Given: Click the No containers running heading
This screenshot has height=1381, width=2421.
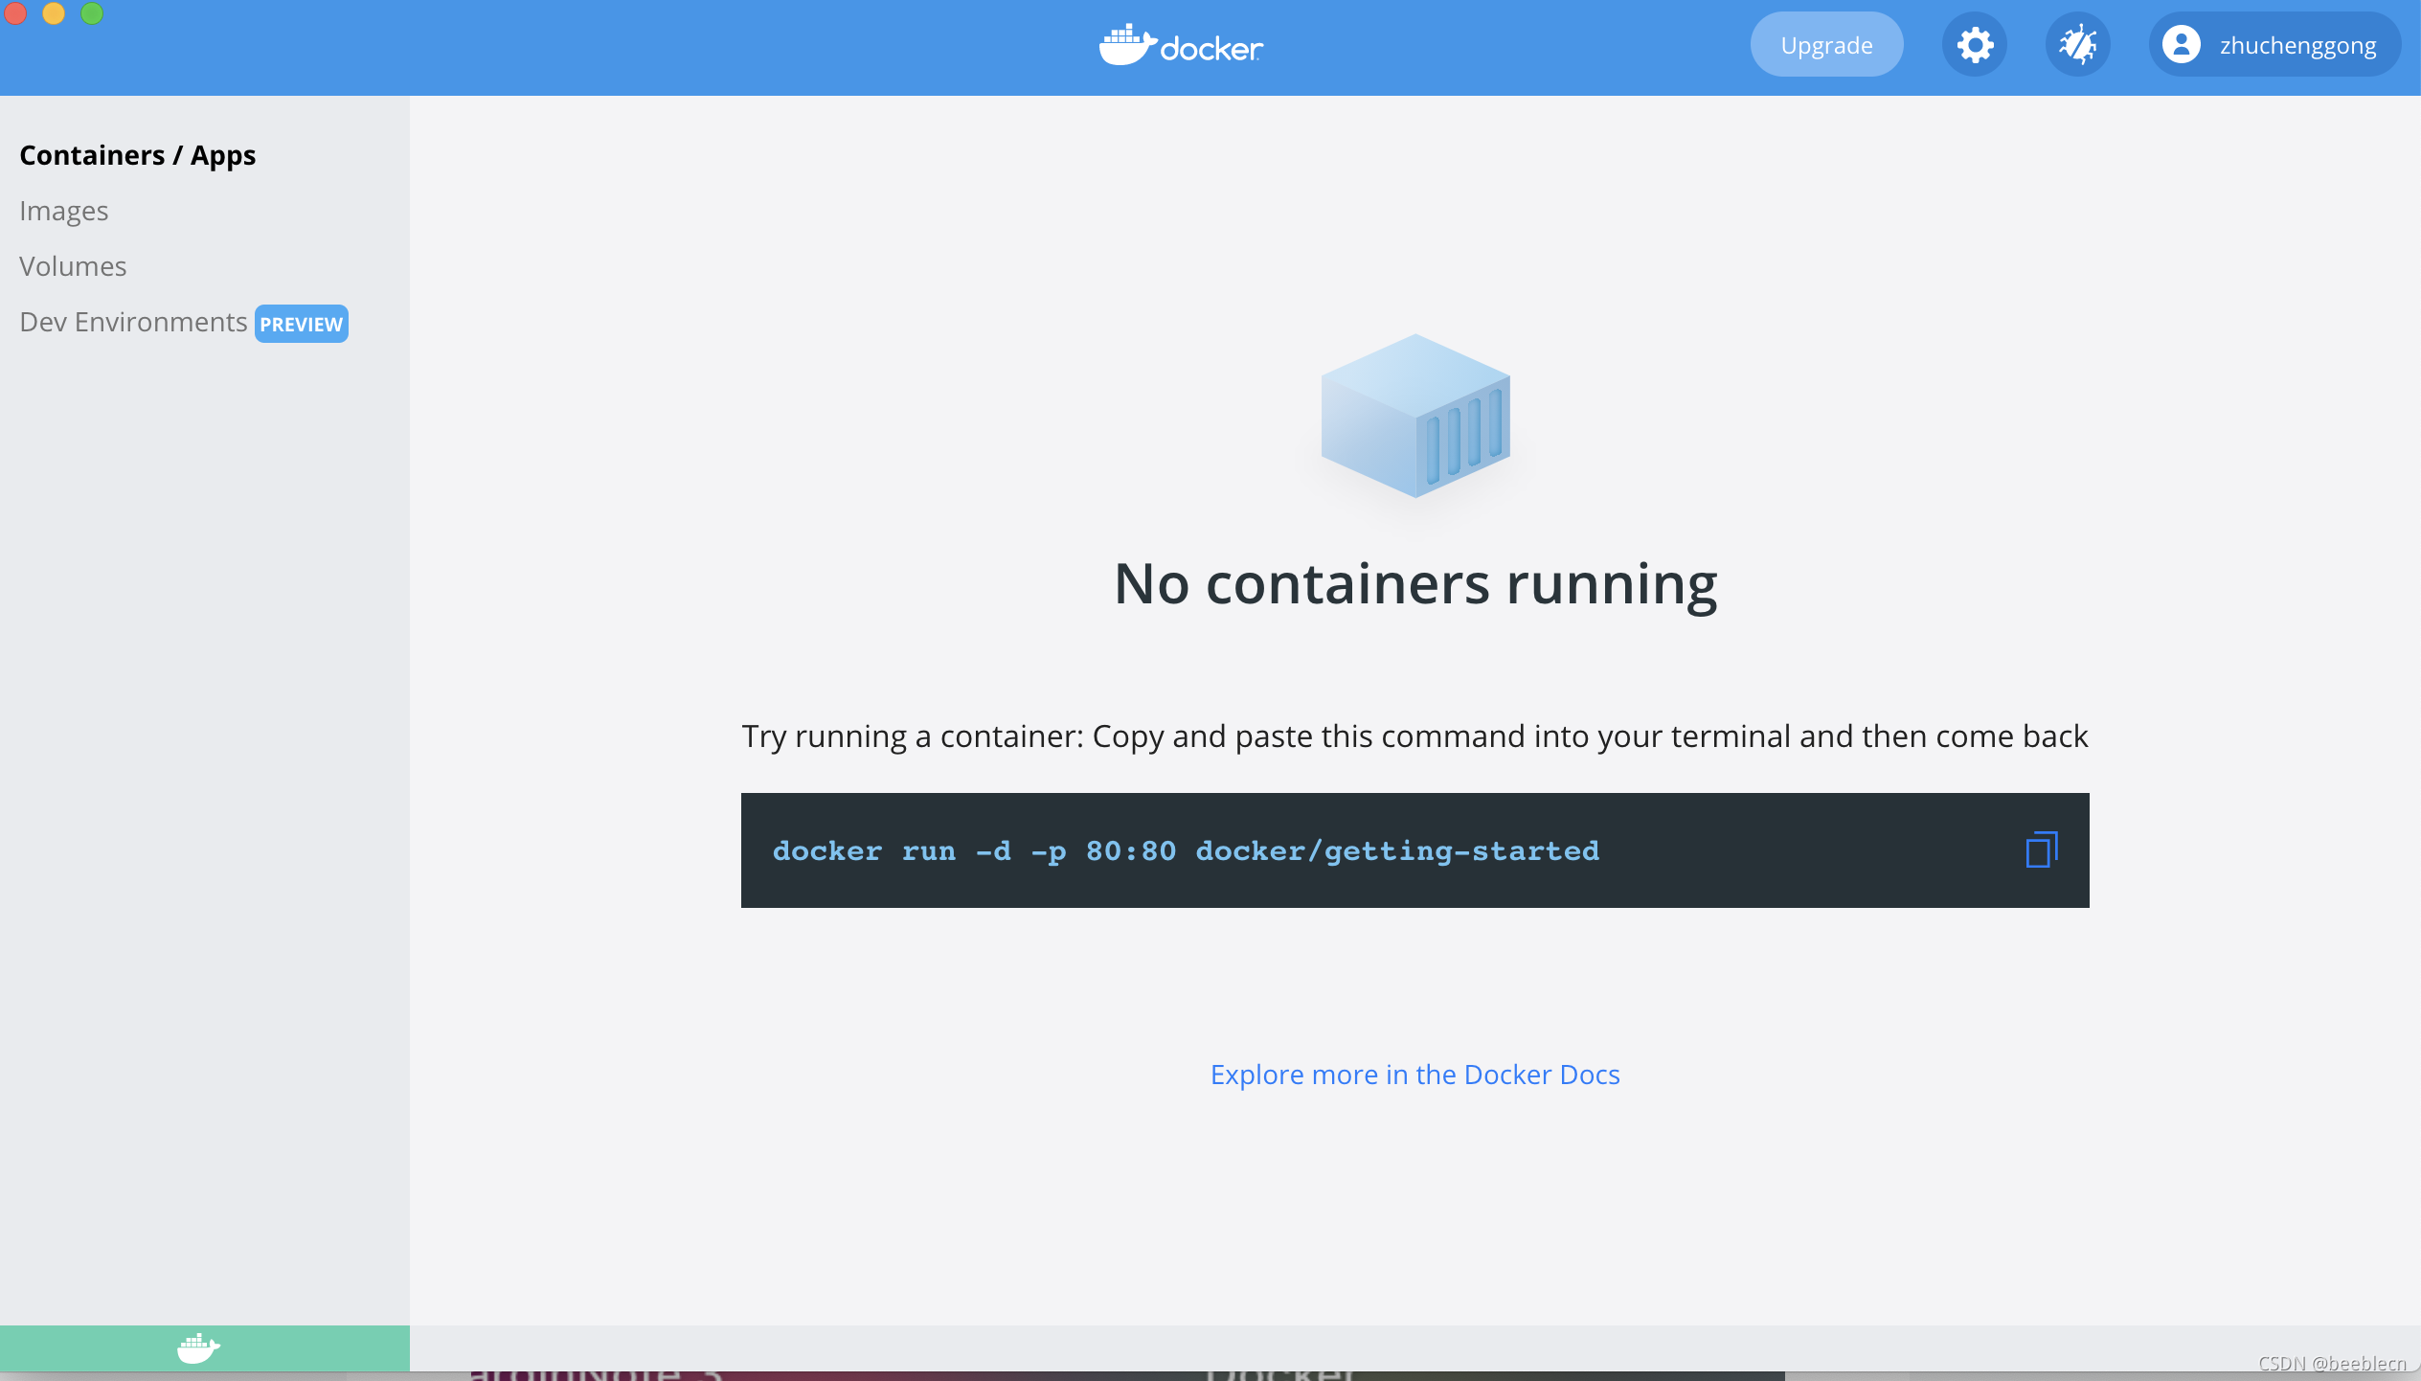Looking at the screenshot, I should pyautogui.click(x=1414, y=584).
